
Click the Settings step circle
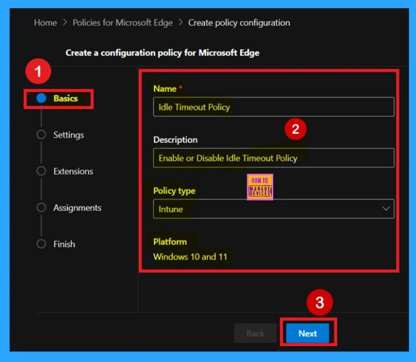click(x=41, y=134)
